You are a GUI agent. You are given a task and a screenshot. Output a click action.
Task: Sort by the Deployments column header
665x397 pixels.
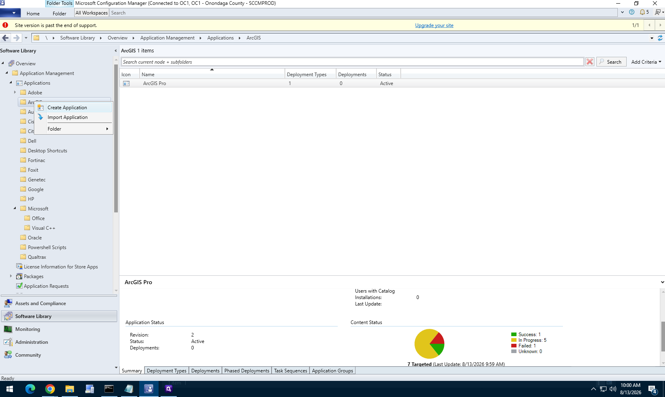[x=356, y=75]
